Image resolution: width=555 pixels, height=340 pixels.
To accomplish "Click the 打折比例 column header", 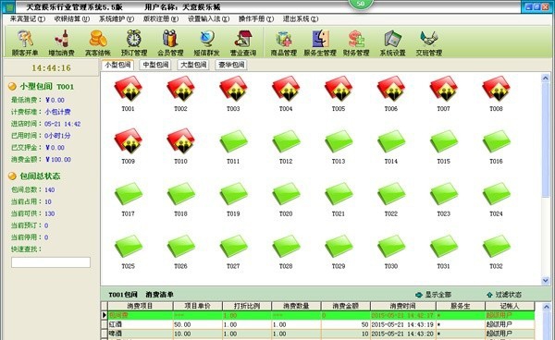I will 247,306.
